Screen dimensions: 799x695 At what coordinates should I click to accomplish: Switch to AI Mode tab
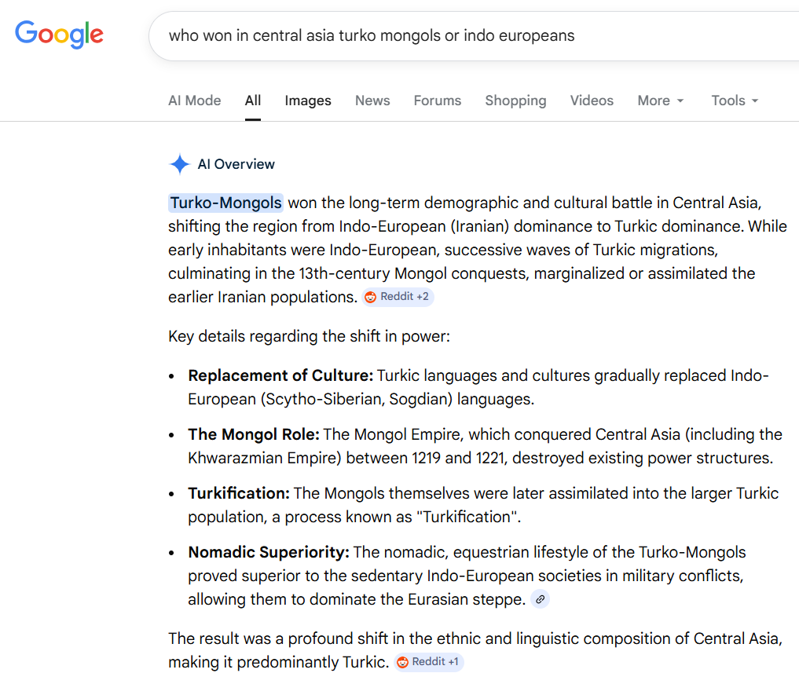point(195,101)
